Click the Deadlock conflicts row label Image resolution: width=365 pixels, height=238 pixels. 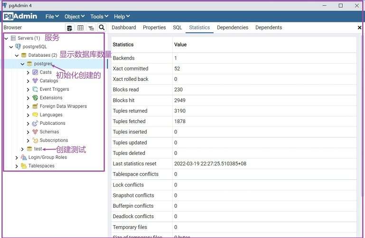pos(133,216)
